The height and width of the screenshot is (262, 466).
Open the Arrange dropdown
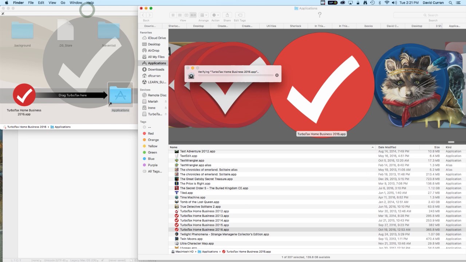pyautogui.click(x=204, y=15)
